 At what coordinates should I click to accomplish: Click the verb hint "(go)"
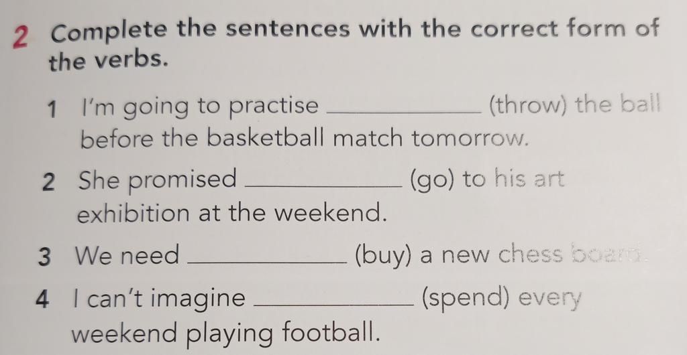click(431, 180)
